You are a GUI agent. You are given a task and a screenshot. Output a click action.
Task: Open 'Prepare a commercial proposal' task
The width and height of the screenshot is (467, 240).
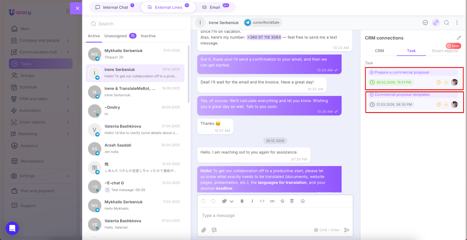pyautogui.click(x=402, y=72)
